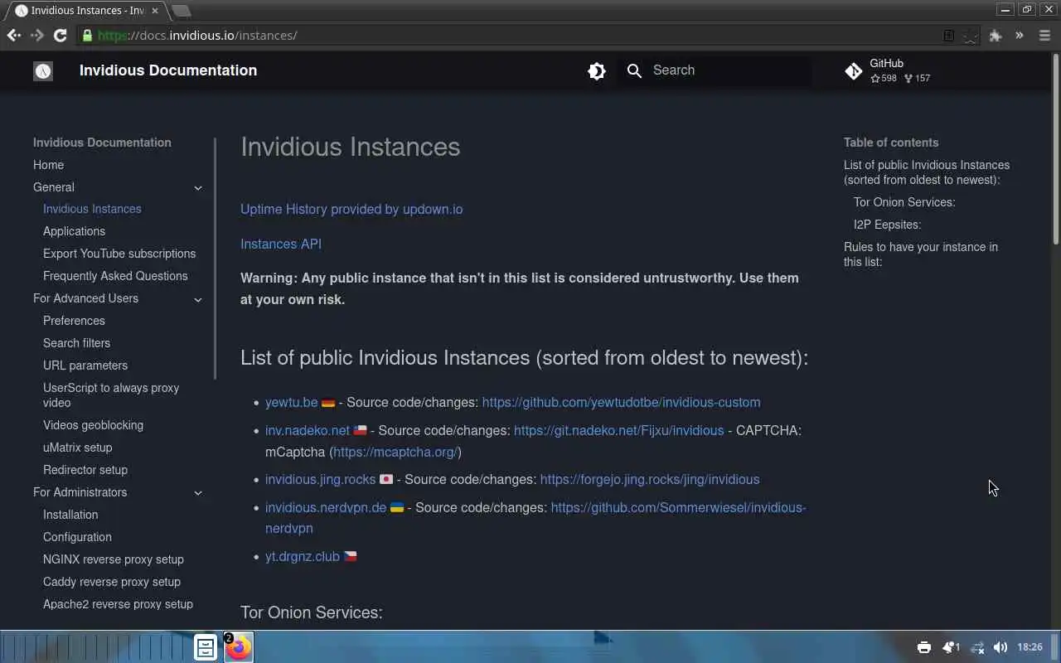The height and width of the screenshot is (663, 1061).
Task: Open the printer tray icon
Action: pyautogui.click(x=924, y=647)
